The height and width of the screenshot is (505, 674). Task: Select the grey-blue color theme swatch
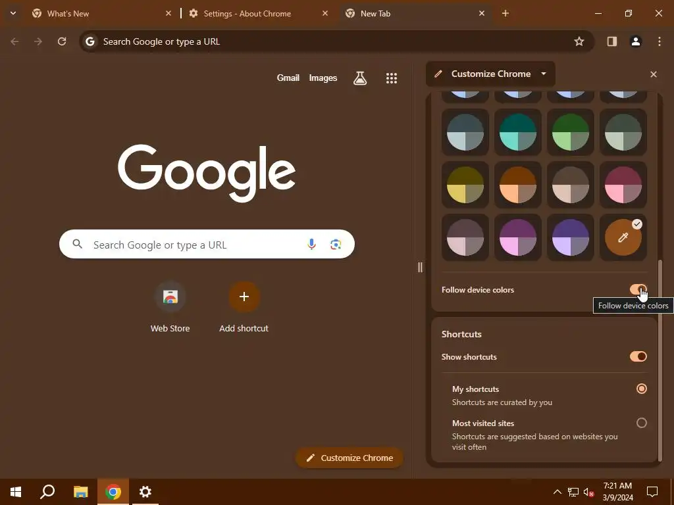465,132
